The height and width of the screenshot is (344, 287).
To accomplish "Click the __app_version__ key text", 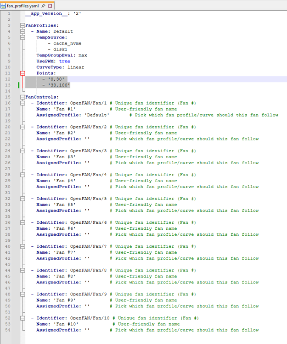I will tap(46, 13).
